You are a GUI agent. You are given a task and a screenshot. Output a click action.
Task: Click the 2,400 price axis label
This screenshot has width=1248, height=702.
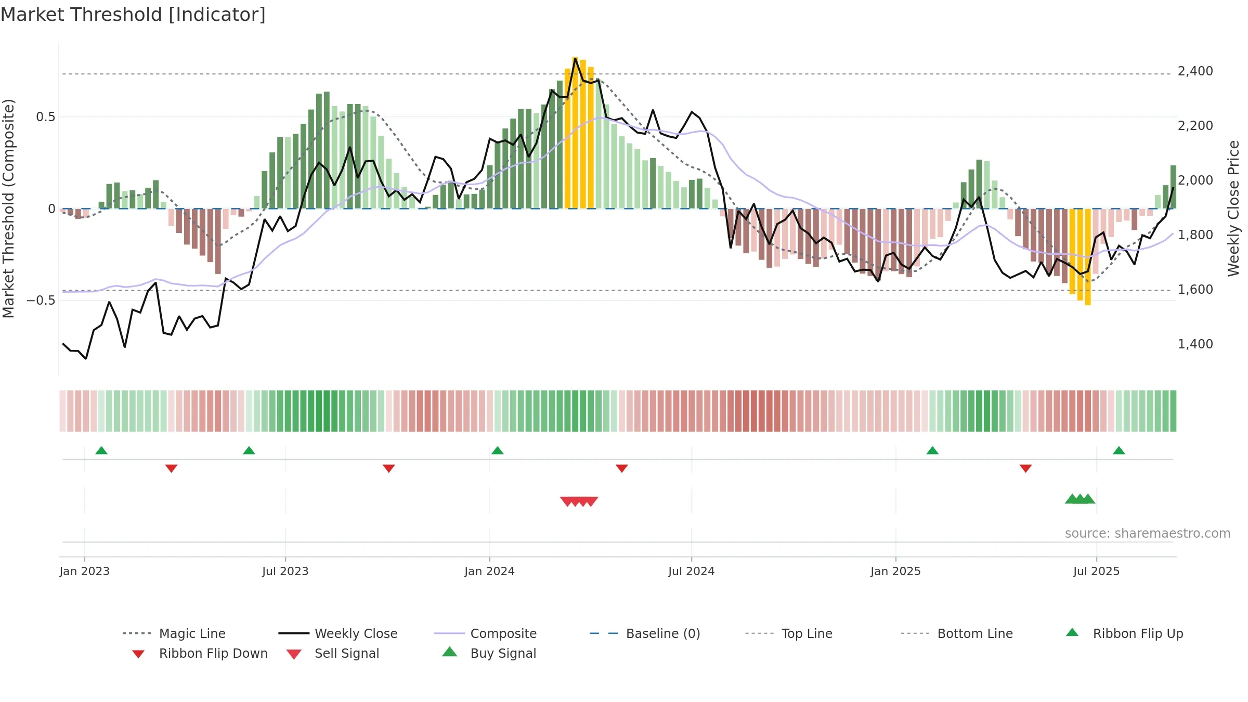point(1195,71)
